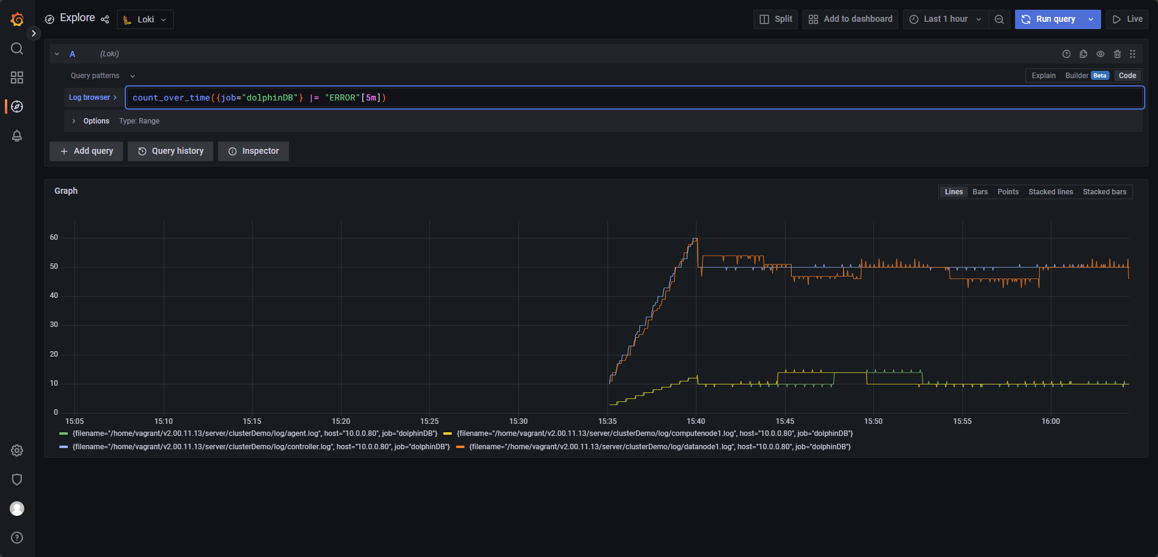Viewport: 1158px width, 557px height.
Task: Click the green color marker for agent.log series
Action: click(x=62, y=433)
